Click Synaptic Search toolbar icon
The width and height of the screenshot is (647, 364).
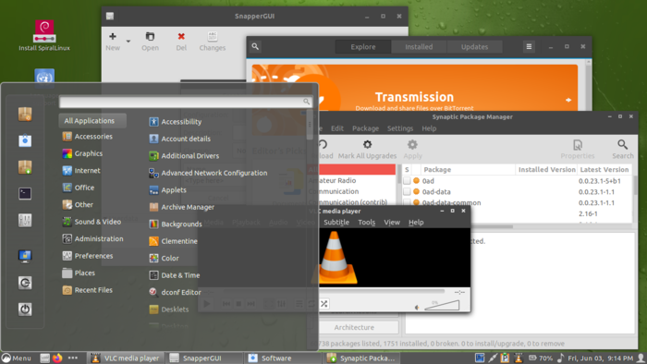click(x=622, y=144)
